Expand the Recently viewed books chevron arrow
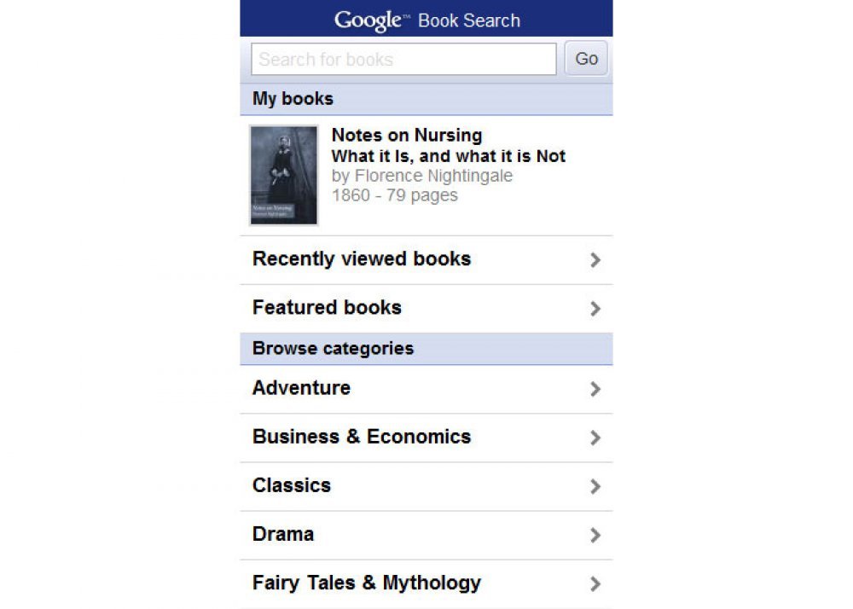Viewport: 853px width, 609px height. (595, 260)
